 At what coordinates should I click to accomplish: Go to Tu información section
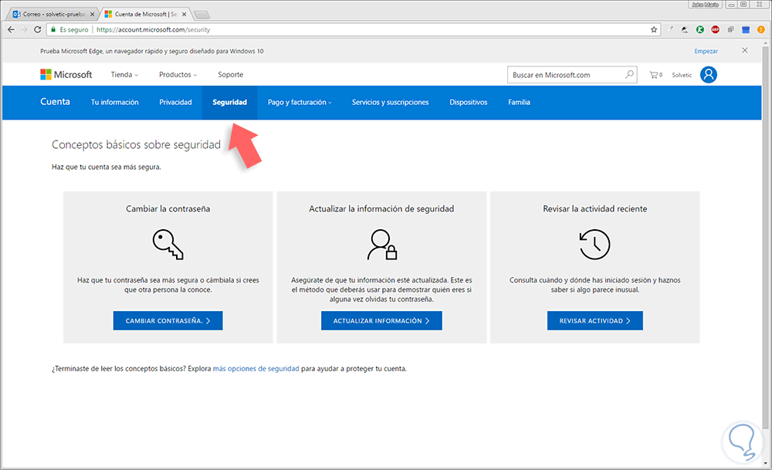click(115, 103)
